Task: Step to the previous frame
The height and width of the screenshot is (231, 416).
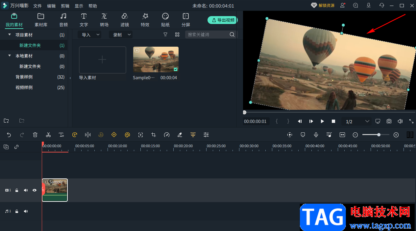Action: (300, 121)
